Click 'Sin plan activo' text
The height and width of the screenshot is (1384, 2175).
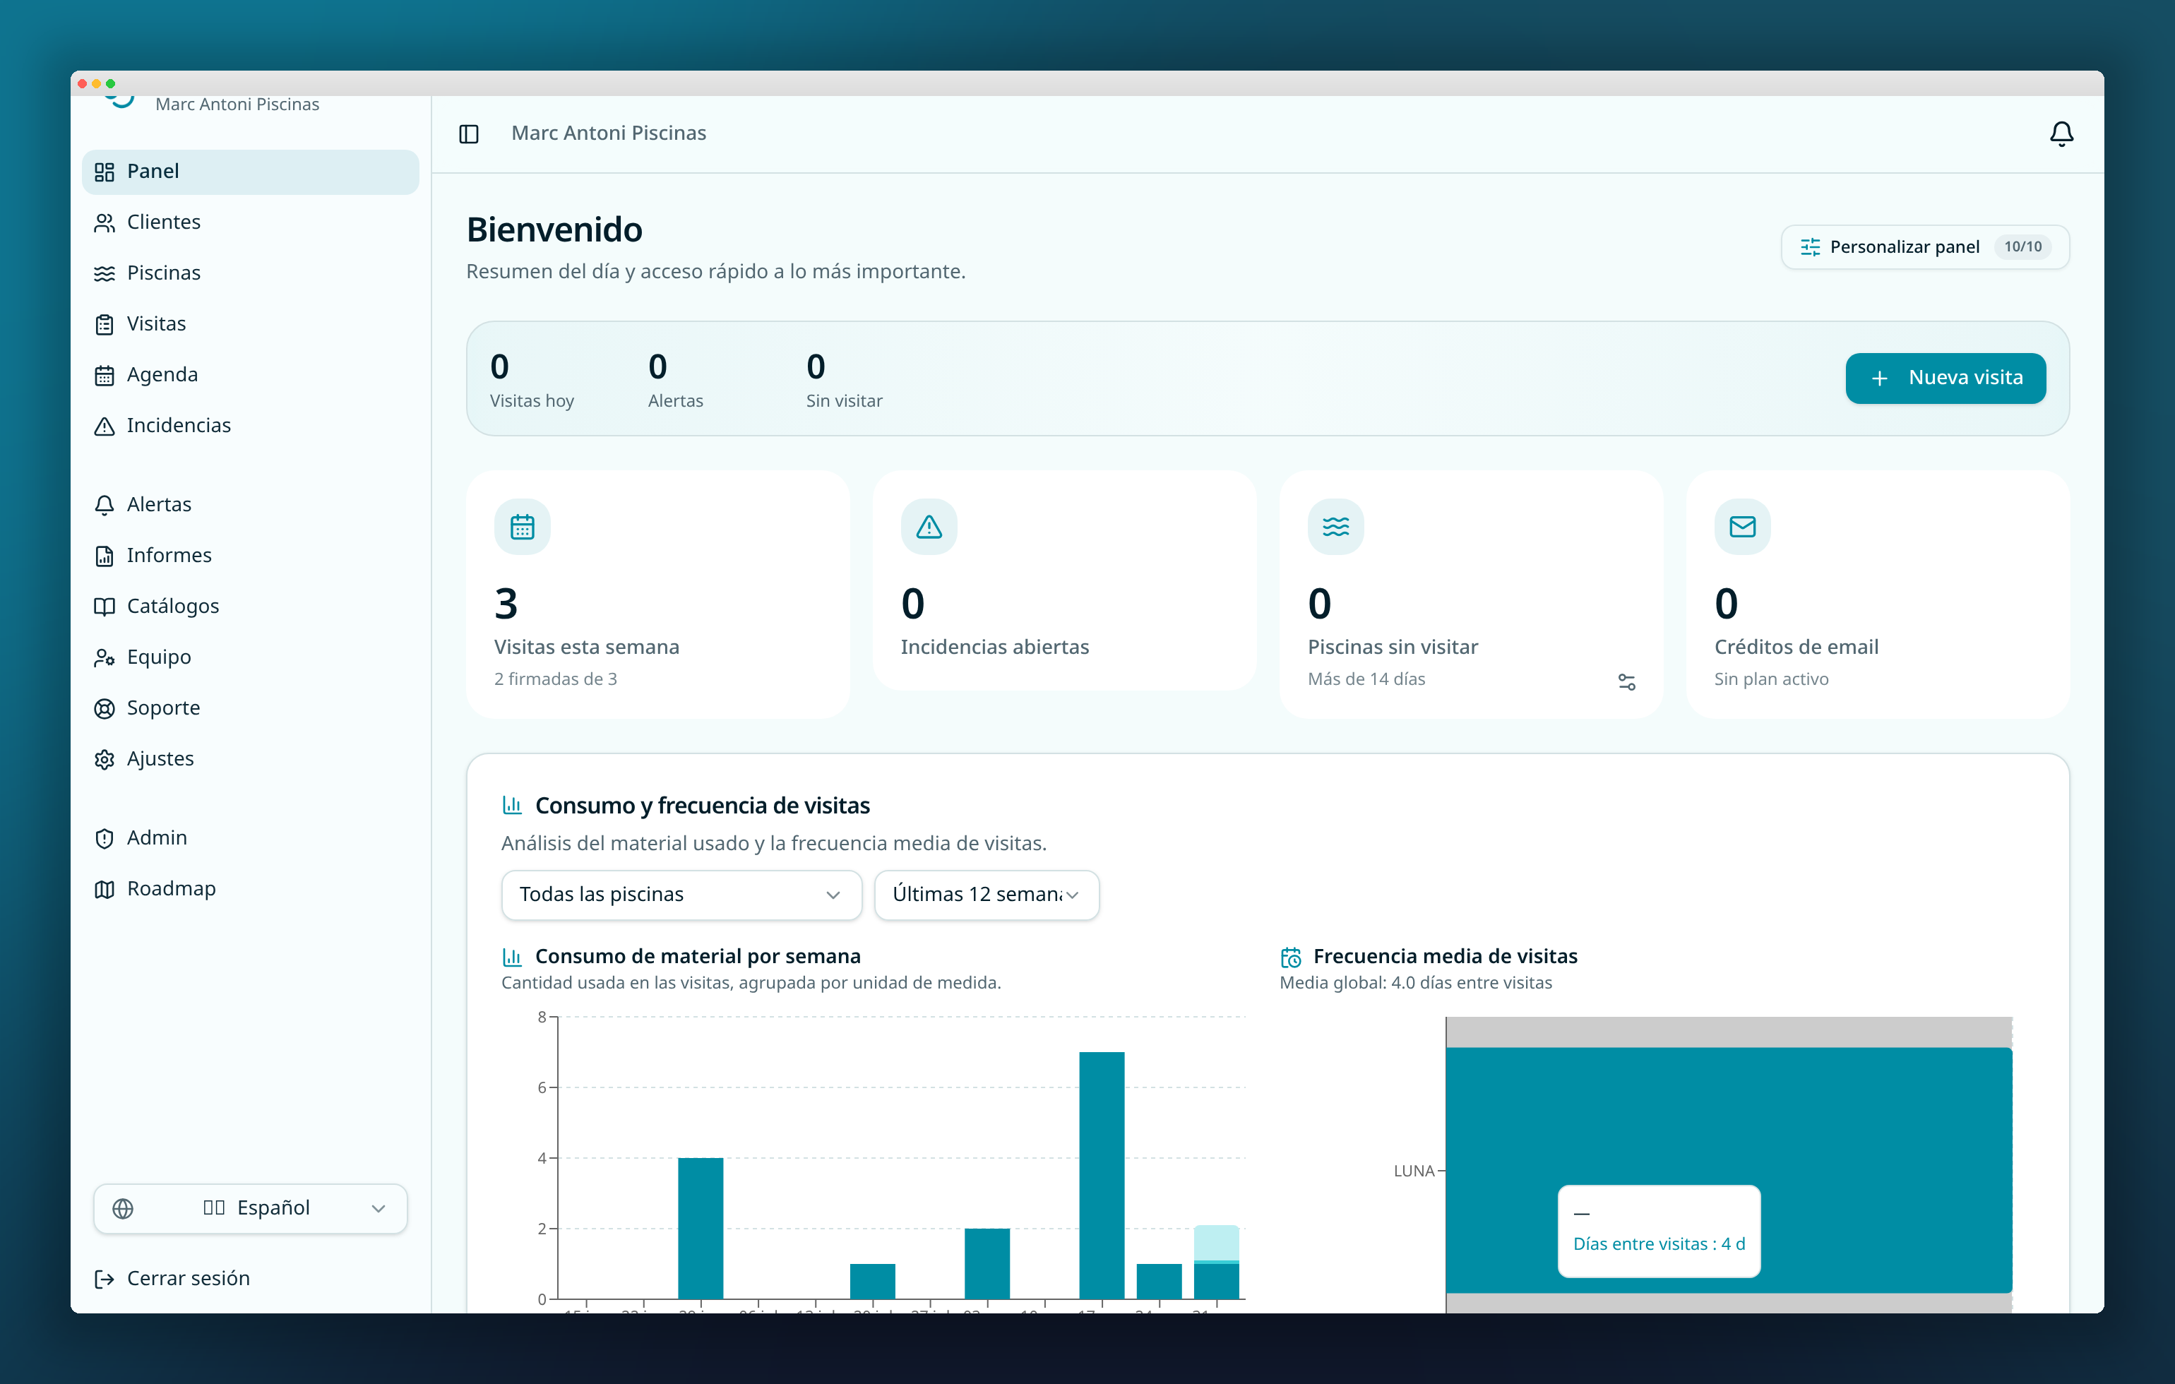(1771, 679)
